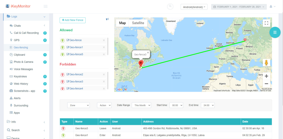This screenshot has height=139, width=283.
Task: Open the This Month date range dropdown
Action: click(x=141, y=105)
